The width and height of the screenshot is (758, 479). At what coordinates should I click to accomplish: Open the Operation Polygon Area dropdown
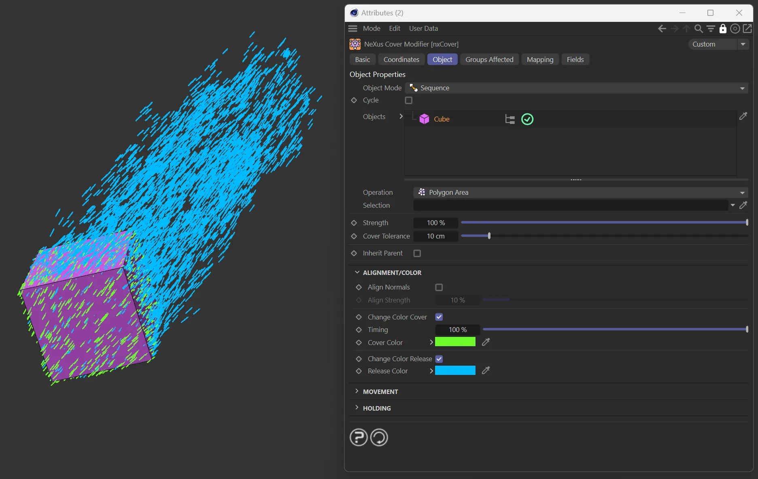point(580,192)
